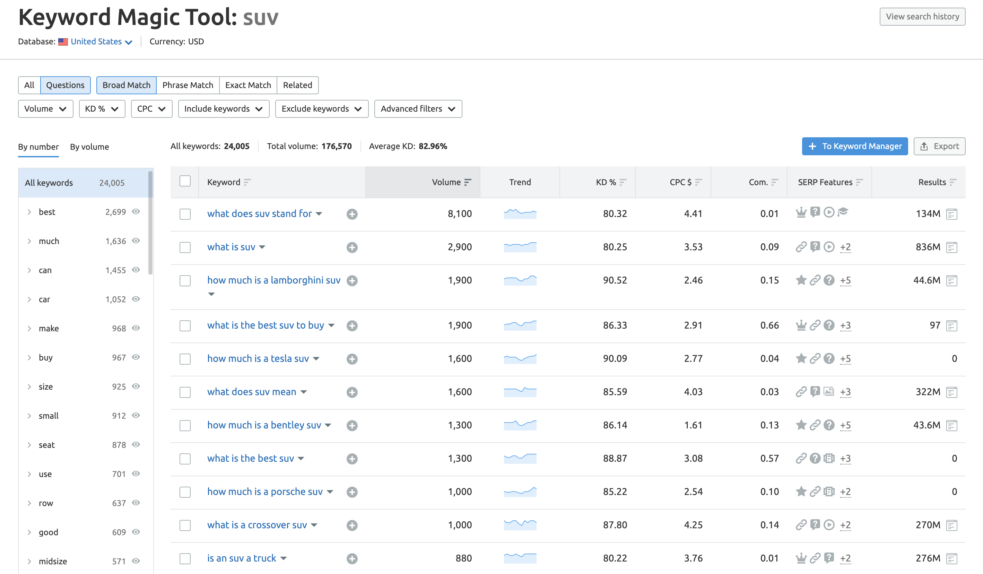The width and height of the screenshot is (983, 574).
Task: Toggle checkbox for 'how much is a tesla suv'
Action: point(184,358)
